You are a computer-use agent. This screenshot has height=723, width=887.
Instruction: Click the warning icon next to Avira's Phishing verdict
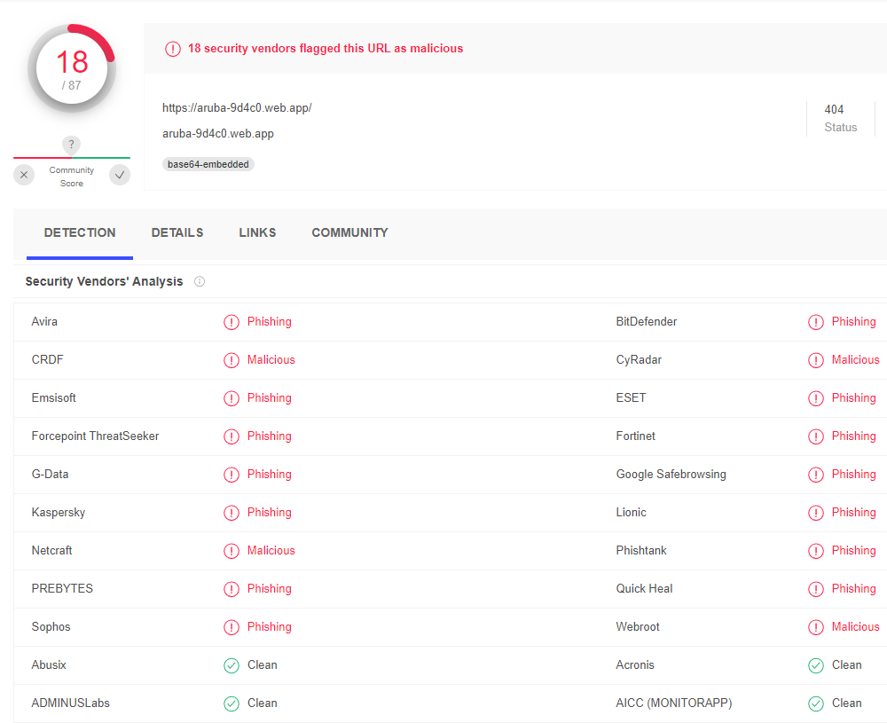coord(232,322)
